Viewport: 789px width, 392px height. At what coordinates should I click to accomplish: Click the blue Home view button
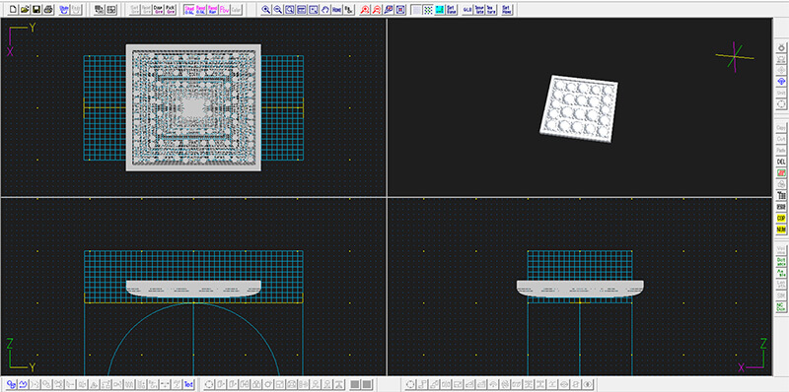336,9
